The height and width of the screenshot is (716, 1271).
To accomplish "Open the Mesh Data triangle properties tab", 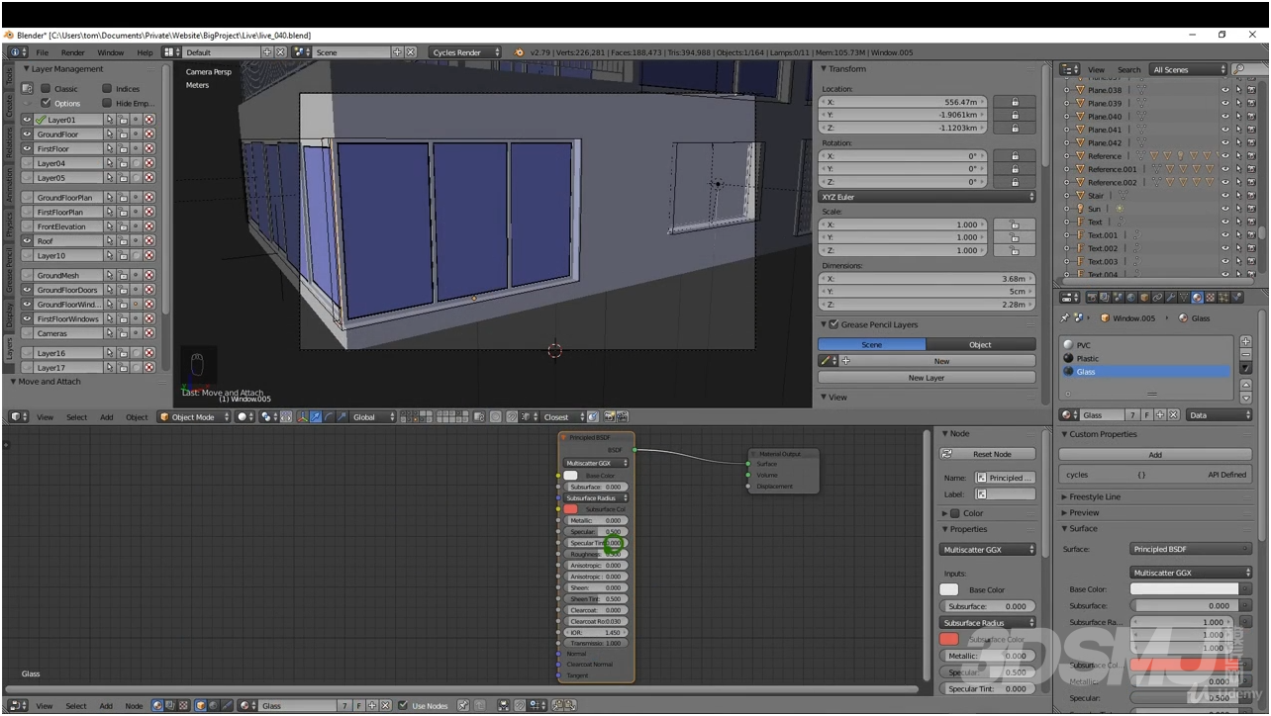I will [1184, 297].
